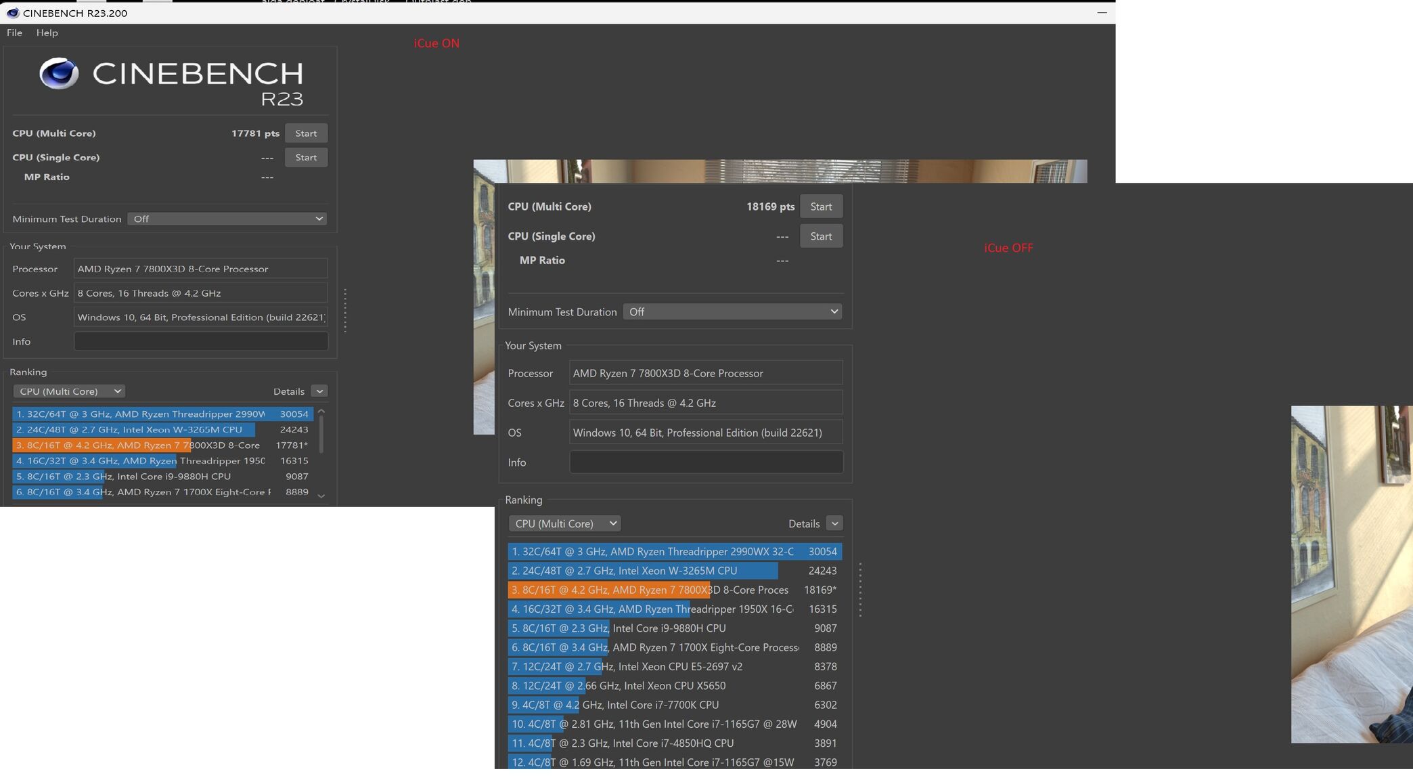This screenshot has height=782, width=1413.
Task: Click Processor field in iCue ON window
Action: tap(201, 269)
